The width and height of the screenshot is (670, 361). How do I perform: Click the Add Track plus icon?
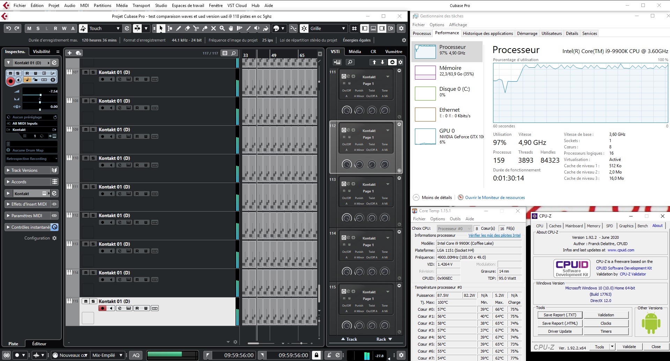coord(69,53)
